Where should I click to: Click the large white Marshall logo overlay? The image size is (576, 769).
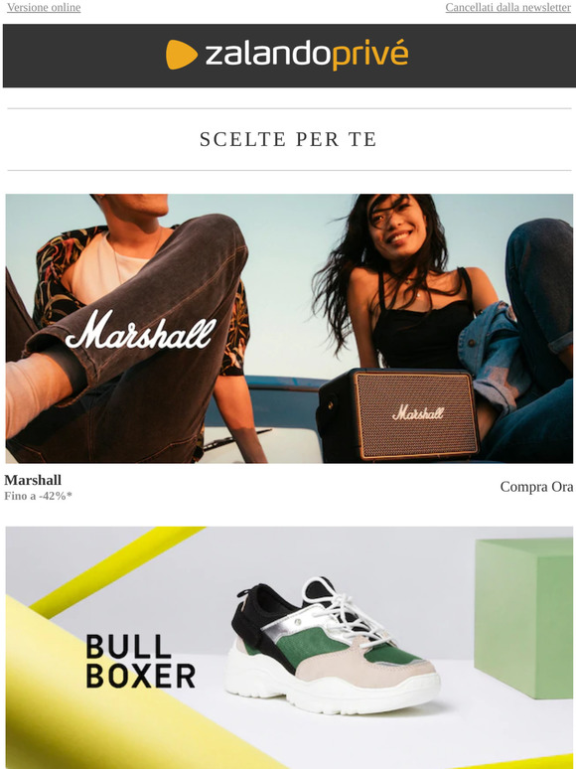[x=141, y=330]
